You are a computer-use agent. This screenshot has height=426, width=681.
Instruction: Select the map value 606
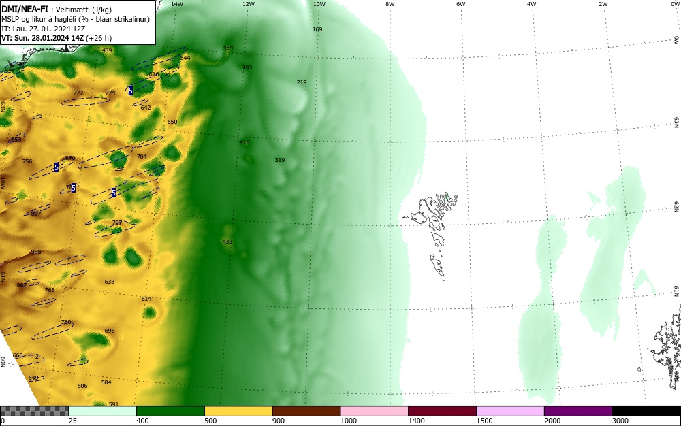[x=82, y=386]
